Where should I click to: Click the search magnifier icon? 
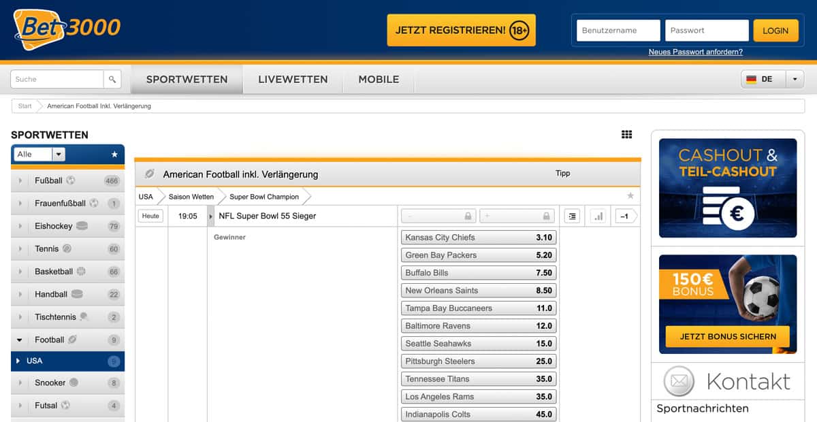click(113, 79)
